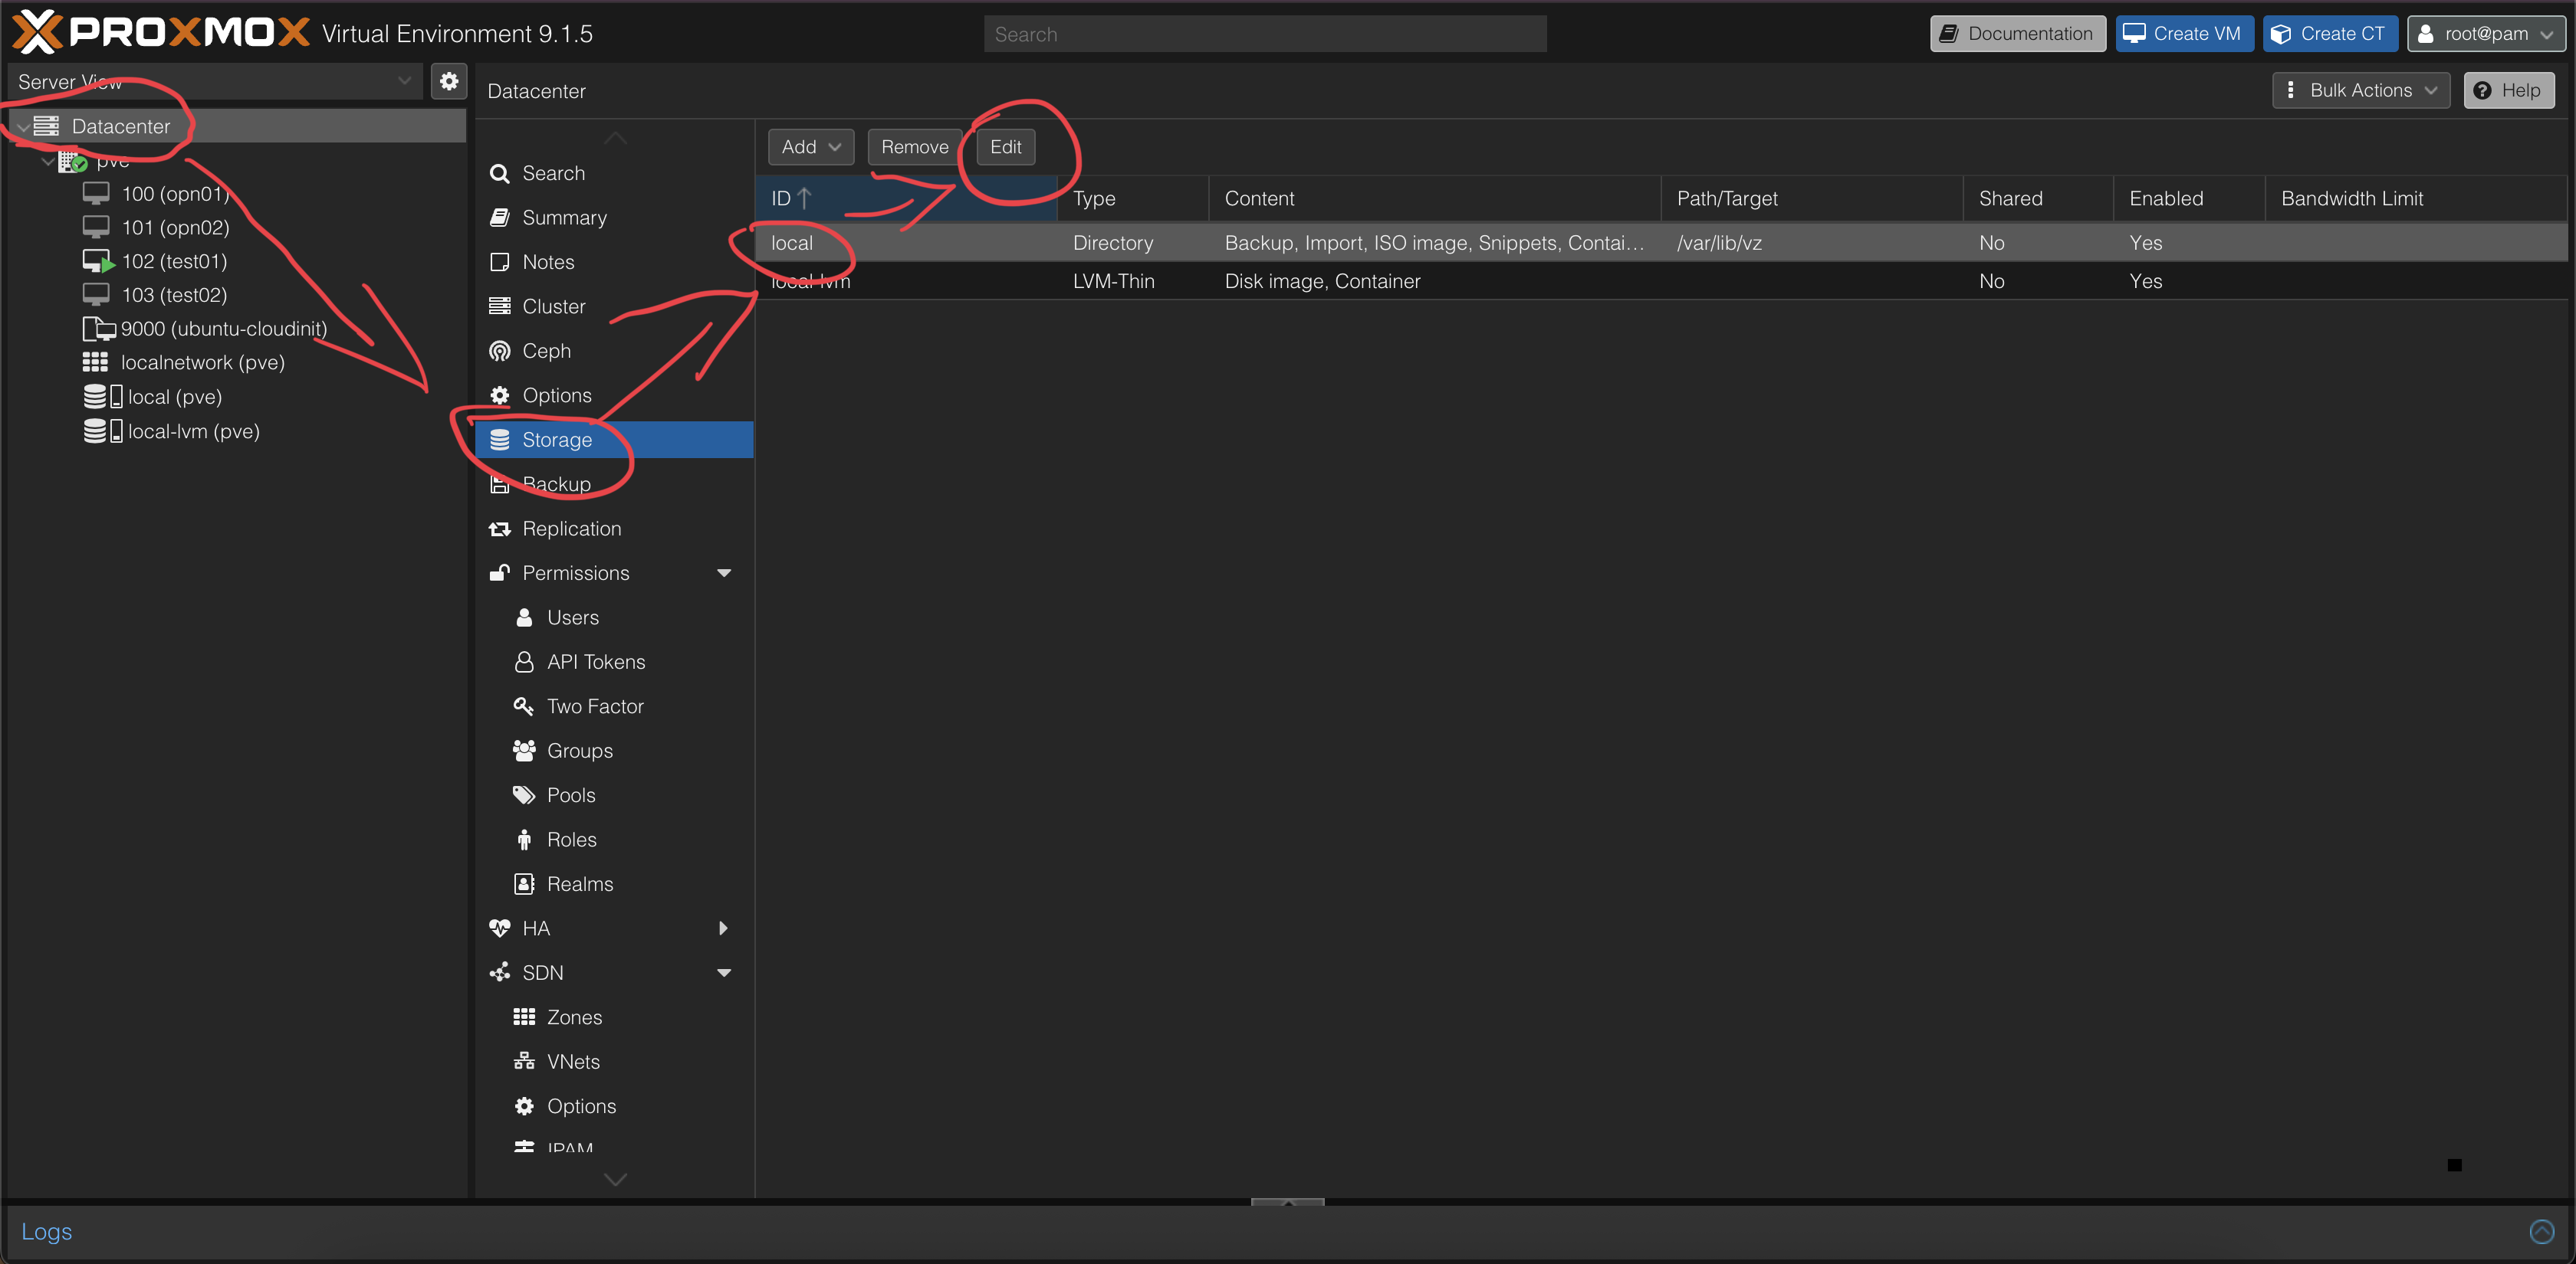This screenshot has height=1264, width=2576.
Task: Open Summary via its book icon
Action: pos(499,218)
